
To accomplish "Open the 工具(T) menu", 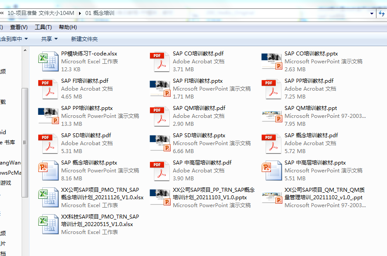I will coord(43,27).
